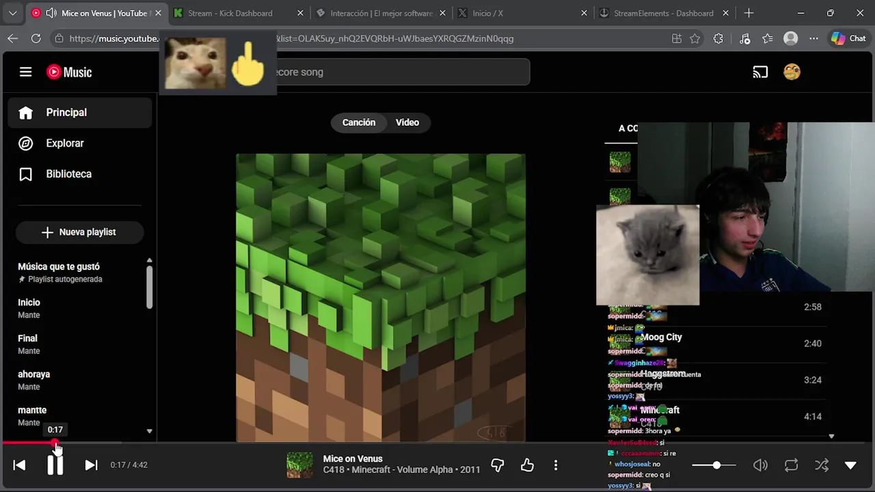This screenshot has height=492, width=875.
Task: Mute the player volume icon
Action: point(760,465)
